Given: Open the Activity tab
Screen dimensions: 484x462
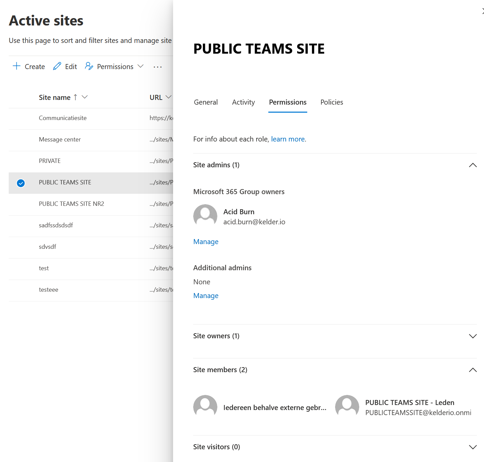Looking at the screenshot, I should click(243, 102).
